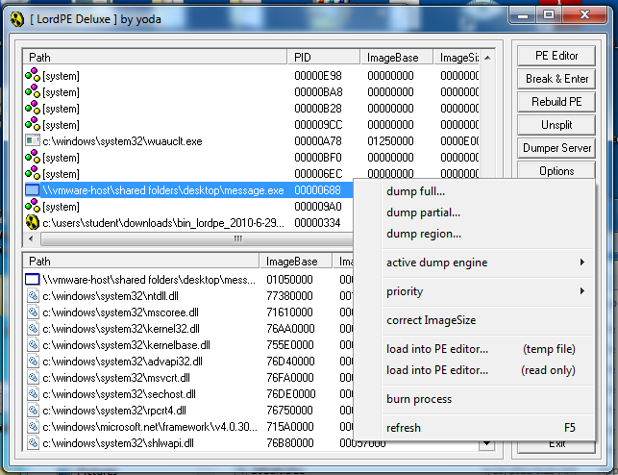Choose 'dump partial...' from context menu
Screen dimensions: 618x475
coord(475,212)
